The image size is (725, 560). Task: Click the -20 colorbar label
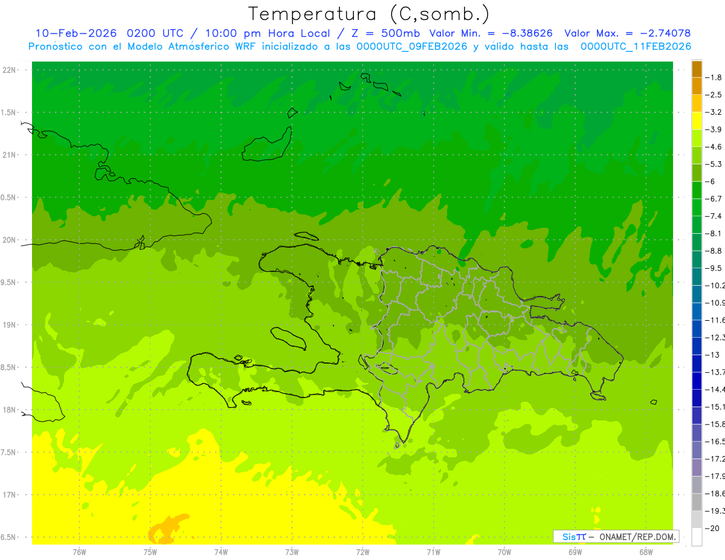[x=713, y=529]
